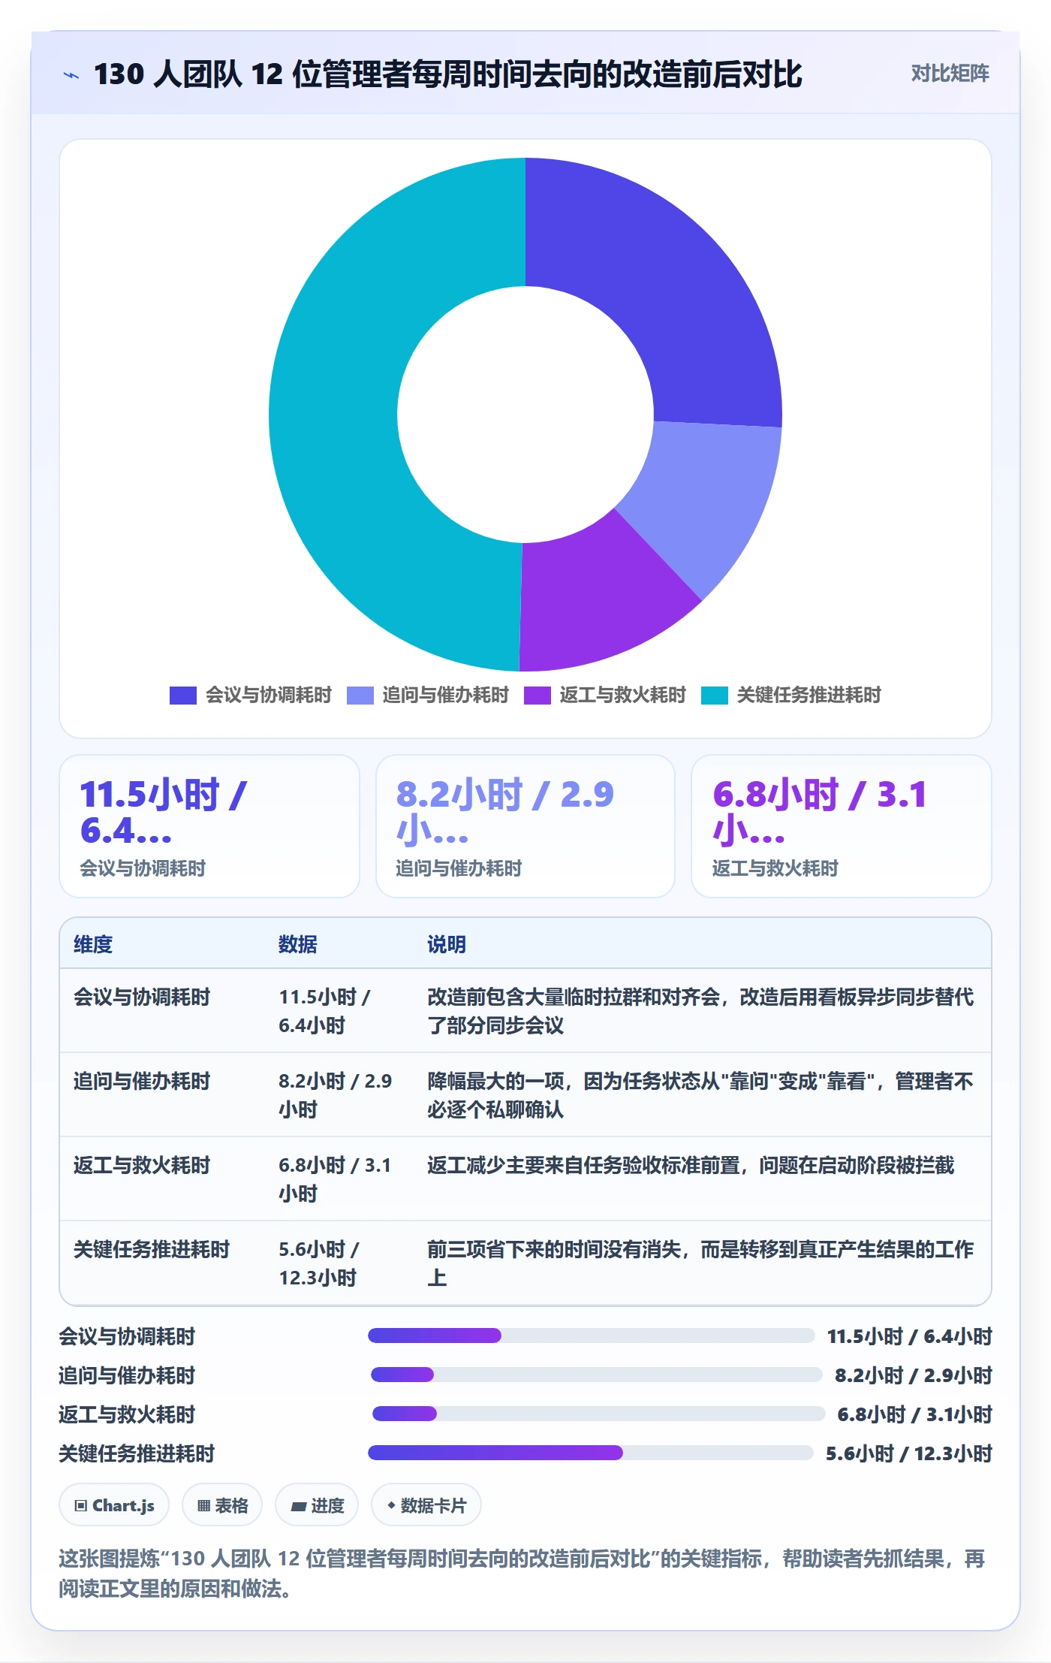This screenshot has width=1051, height=1663.
Task: Select the 表格 tag chip
Action: click(222, 1505)
